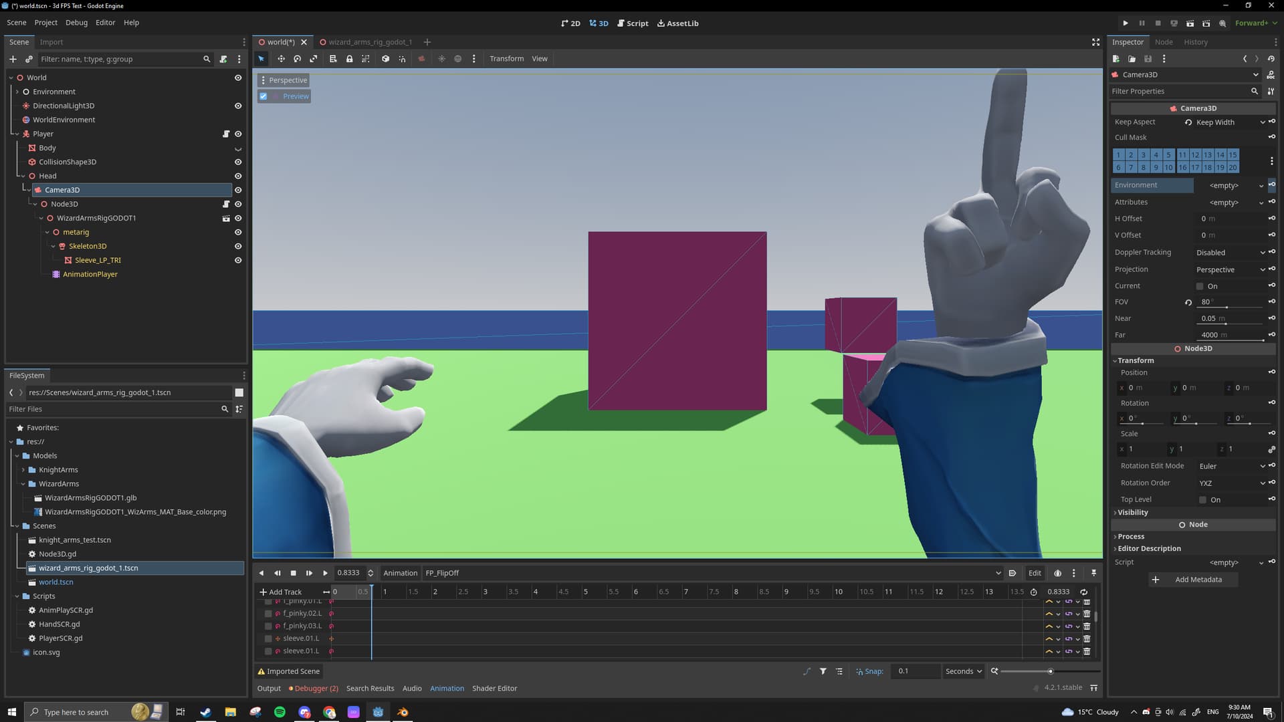Open the viewport Transform menu button
Image resolution: width=1284 pixels, height=722 pixels.
coord(506,59)
